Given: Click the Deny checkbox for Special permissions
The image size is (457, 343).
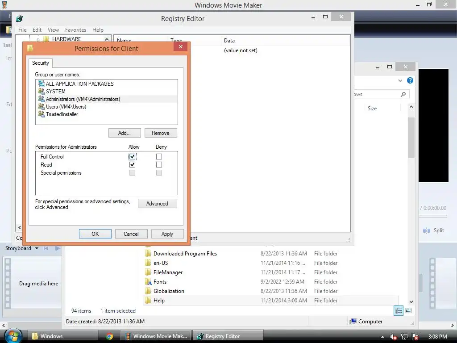Looking at the screenshot, I should point(159,173).
